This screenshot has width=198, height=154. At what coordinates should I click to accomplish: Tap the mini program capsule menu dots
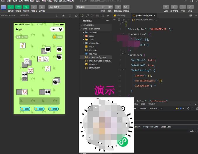pos(54,29)
